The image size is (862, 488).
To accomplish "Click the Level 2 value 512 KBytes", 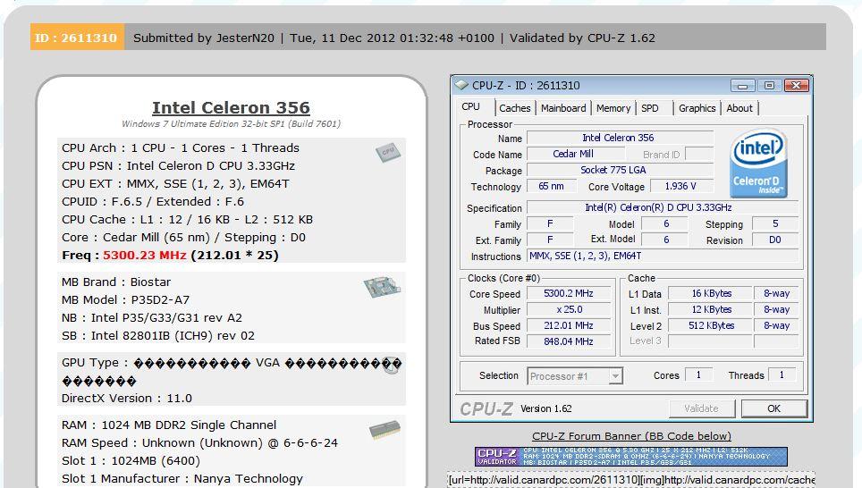I will pos(709,325).
